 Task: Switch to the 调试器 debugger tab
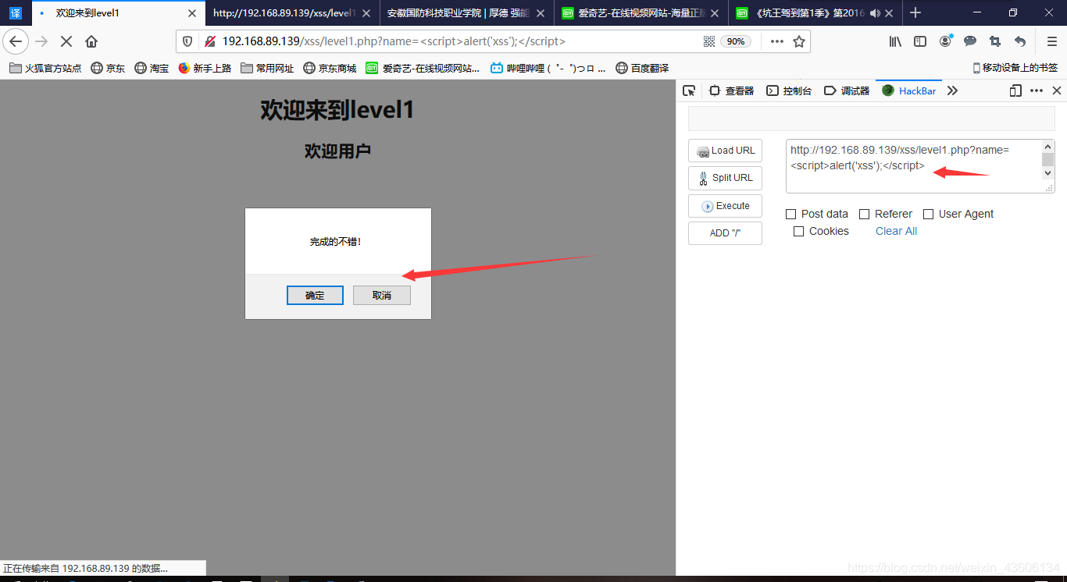847,90
